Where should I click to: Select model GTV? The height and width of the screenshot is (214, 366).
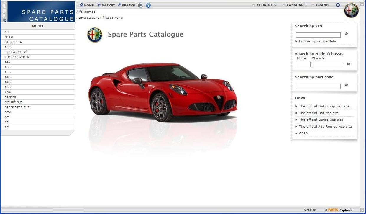(x=38, y=112)
